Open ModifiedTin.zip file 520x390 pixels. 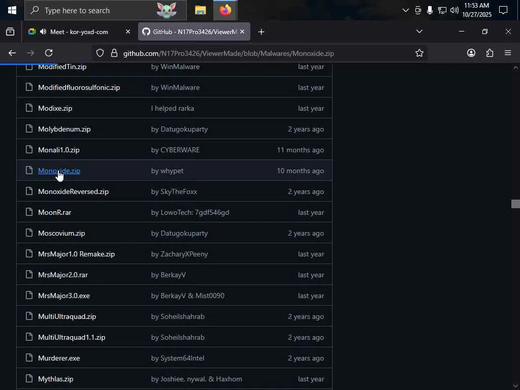click(x=62, y=67)
